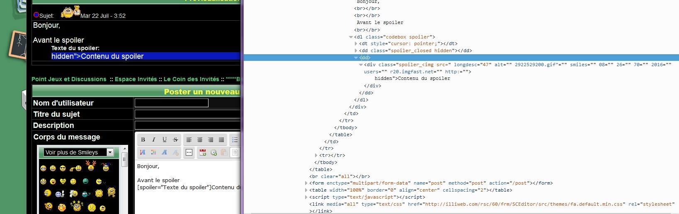Choose font name with blue A icon
Viewport: 679px width, 214px height.
165,152
